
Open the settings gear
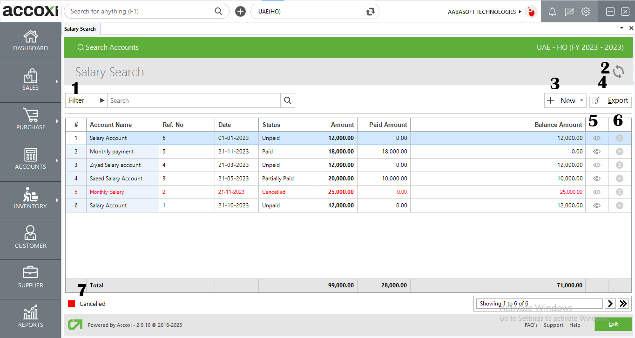click(586, 11)
